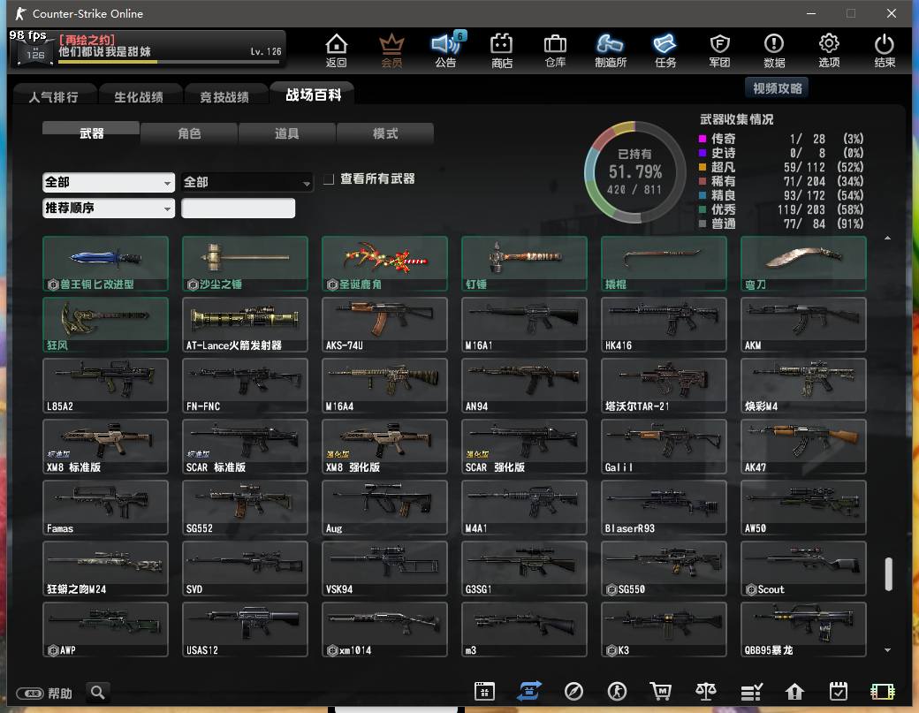
Task: Click the blue gift exchange arrows icon
Action: click(x=528, y=692)
